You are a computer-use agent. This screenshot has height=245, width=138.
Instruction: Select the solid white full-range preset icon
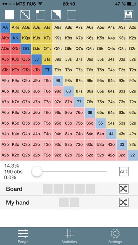(10, 15)
